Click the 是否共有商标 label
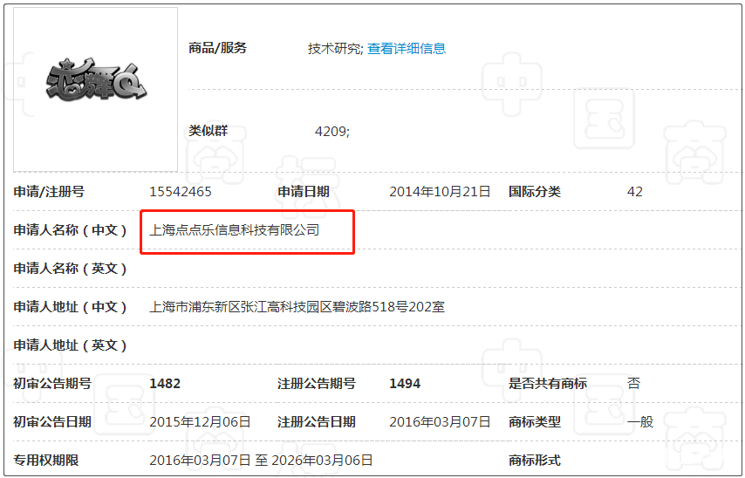Screen dimensions: 745x478 coord(548,384)
